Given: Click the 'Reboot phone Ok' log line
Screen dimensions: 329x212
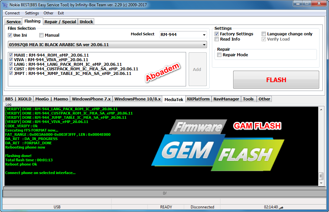Looking at the screenshot, I should 21,164.
